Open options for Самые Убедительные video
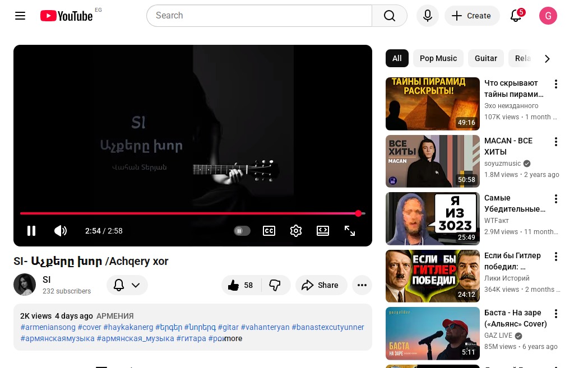 pyautogui.click(x=556, y=199)
